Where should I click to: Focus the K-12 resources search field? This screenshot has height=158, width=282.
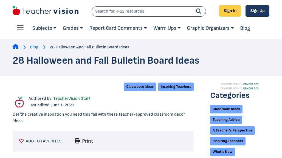144,11
